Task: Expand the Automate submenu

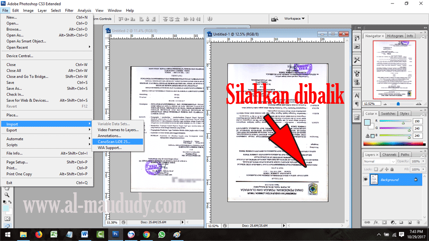Action: tap(47, 139)
